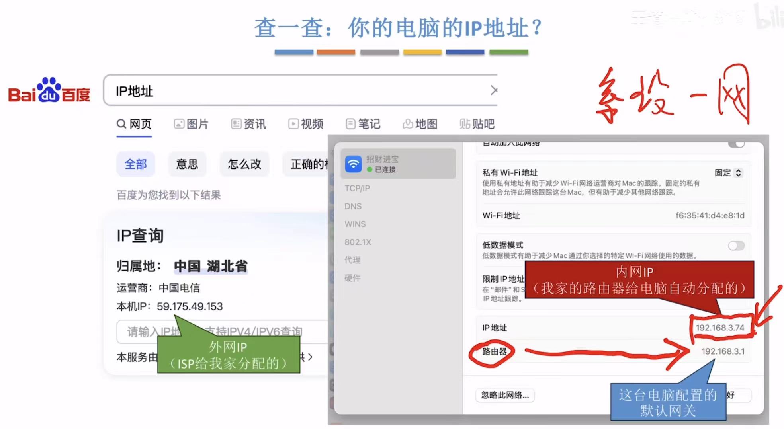Screen dimensions: 784x429
Task: Click the router address 192.168.3.1
Action: click(x=723, y=351)
